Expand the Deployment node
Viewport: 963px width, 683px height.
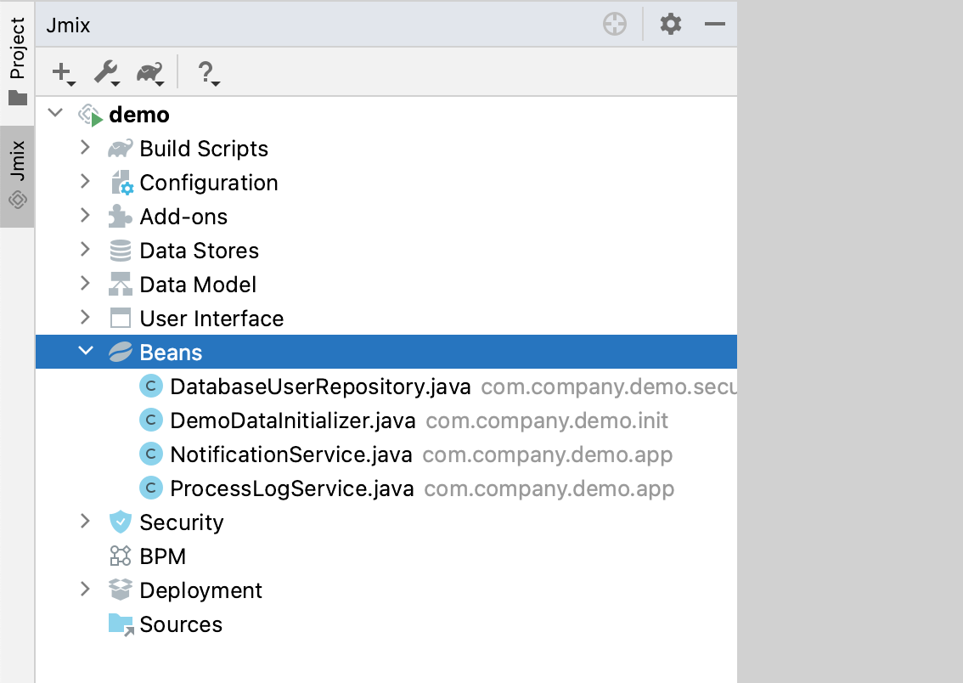point(86,589)
